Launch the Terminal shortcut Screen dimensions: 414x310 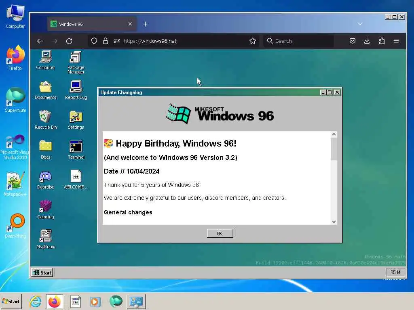tap(76, 150)
